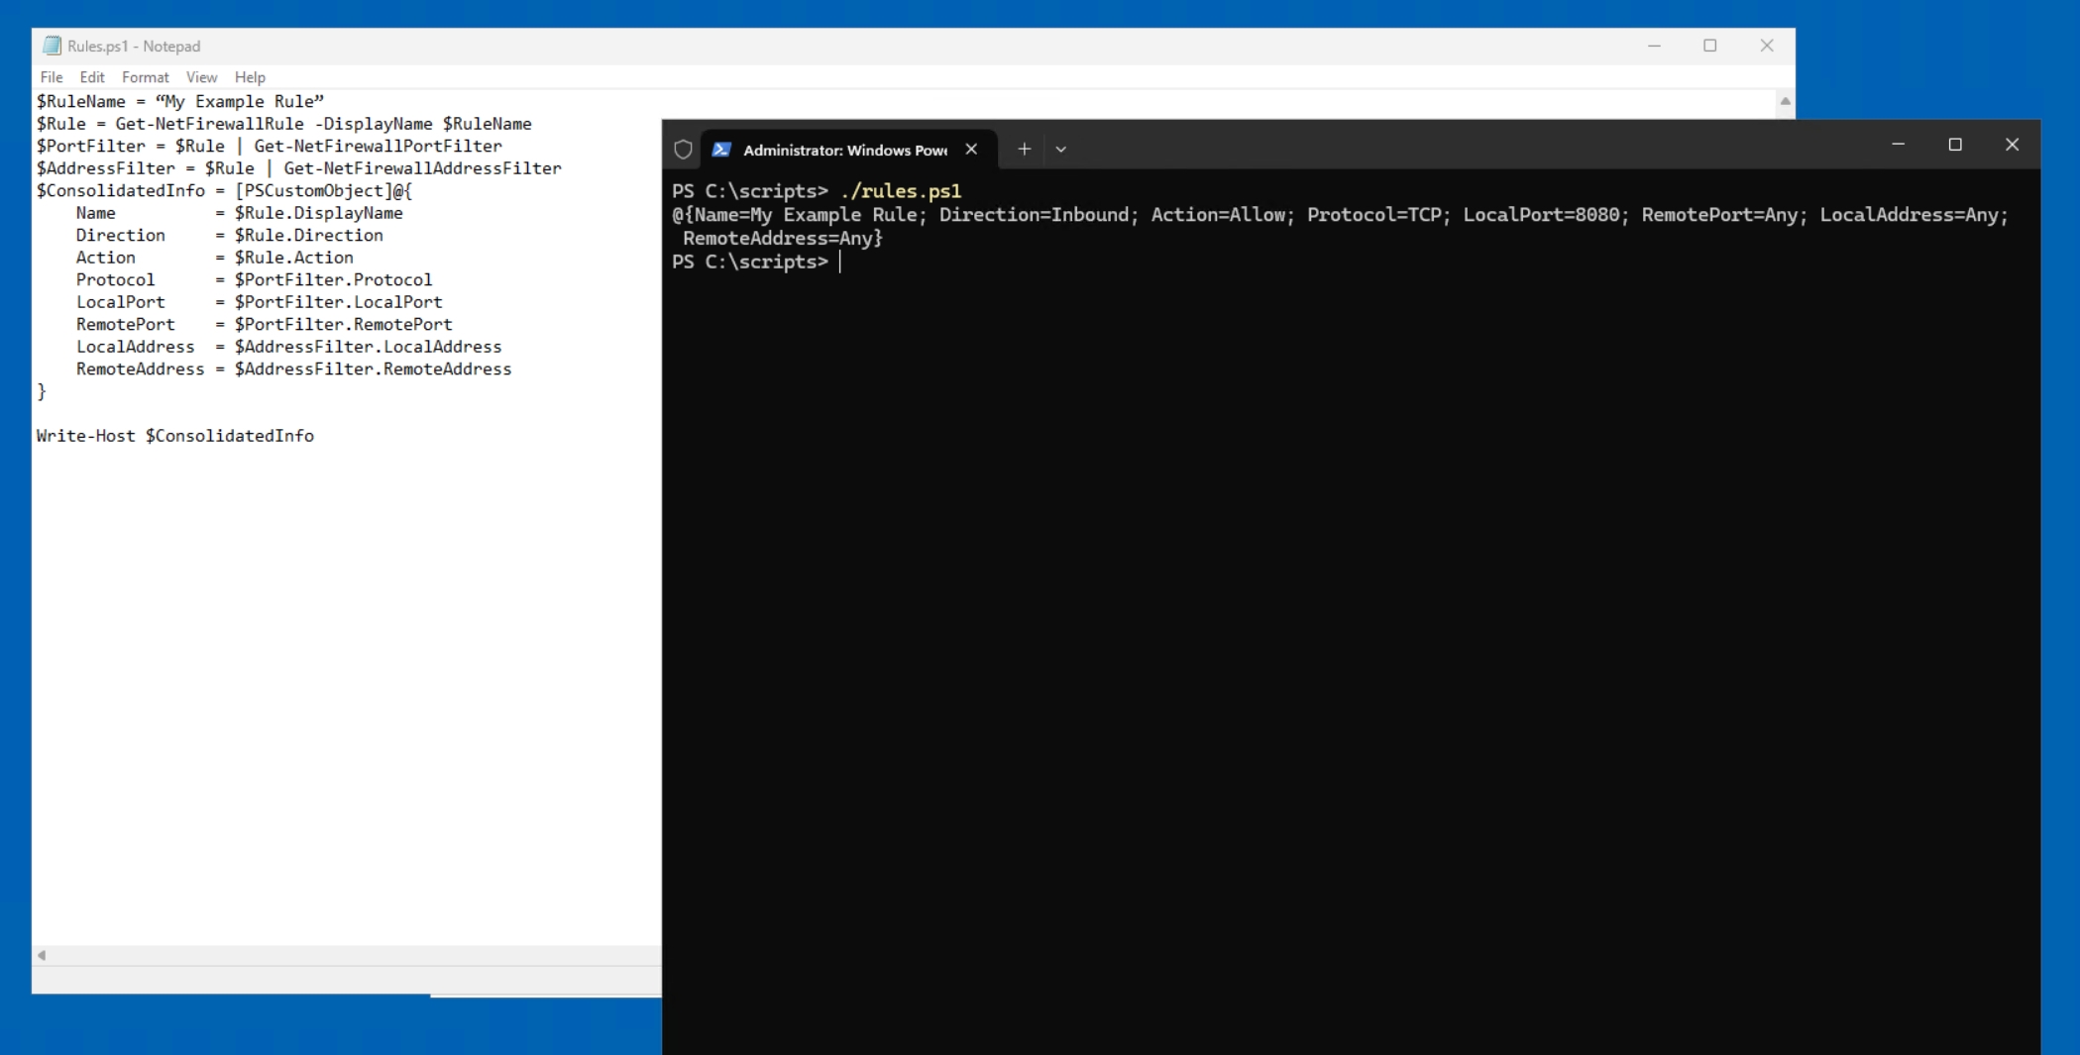Open the View menu in Notepad

click(201, 77)
